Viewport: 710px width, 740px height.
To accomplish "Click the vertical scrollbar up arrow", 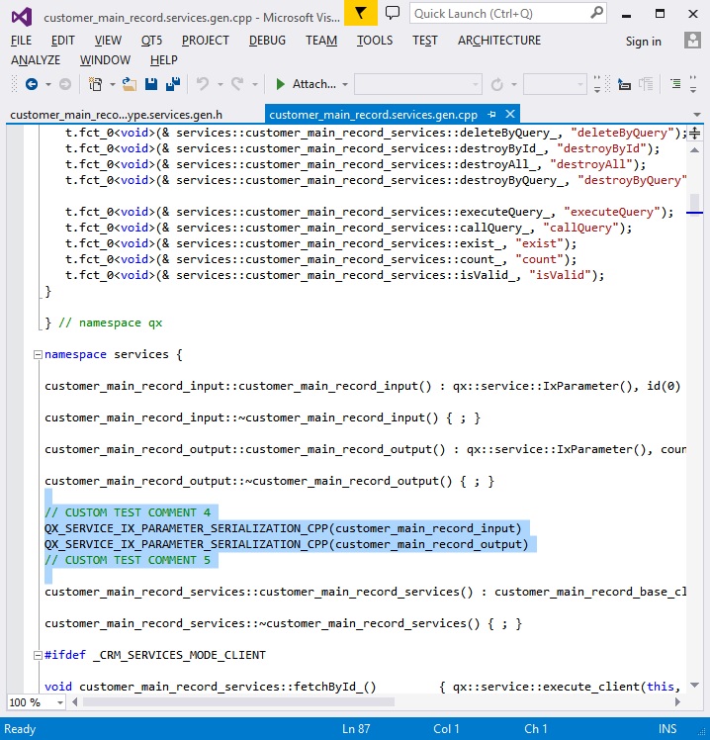I will [694, 150].
